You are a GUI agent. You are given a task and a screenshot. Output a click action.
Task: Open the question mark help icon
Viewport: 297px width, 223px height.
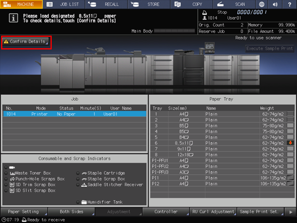point(290,4)
